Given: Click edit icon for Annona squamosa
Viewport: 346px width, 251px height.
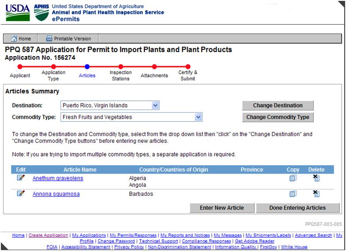Looking at the screenshot, I should tap(21, 194).
